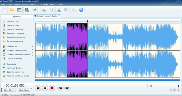Open the Эффекты menu
This screenshot has height=96, width=182.
point(25,4)
